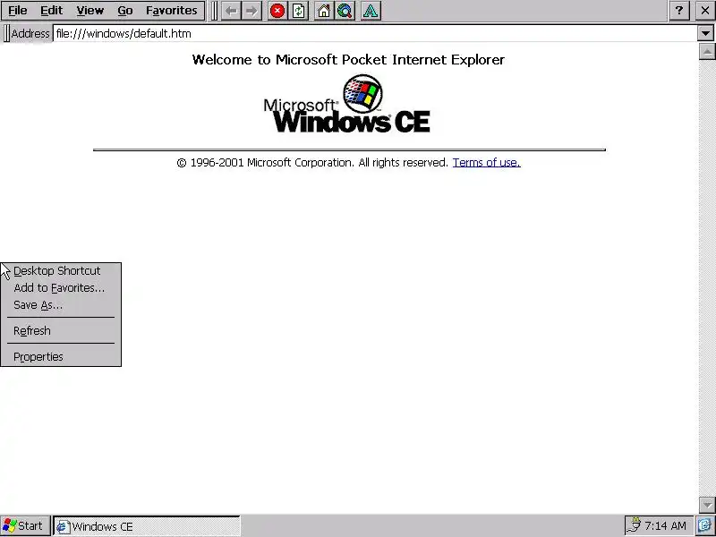Screen dimensions: 716x537
Task: Click the 7:14 AM clock
Action: coord(665,526)
